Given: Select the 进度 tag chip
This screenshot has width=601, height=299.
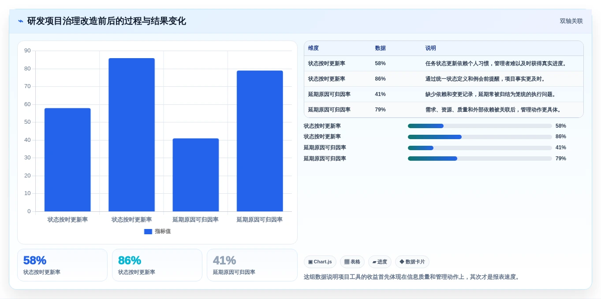Looking at the screenshot, I should coord(380,262).
